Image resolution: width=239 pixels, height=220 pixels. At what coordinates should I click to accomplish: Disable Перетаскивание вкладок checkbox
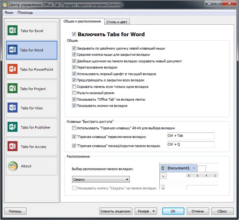(x=74, y=68)
